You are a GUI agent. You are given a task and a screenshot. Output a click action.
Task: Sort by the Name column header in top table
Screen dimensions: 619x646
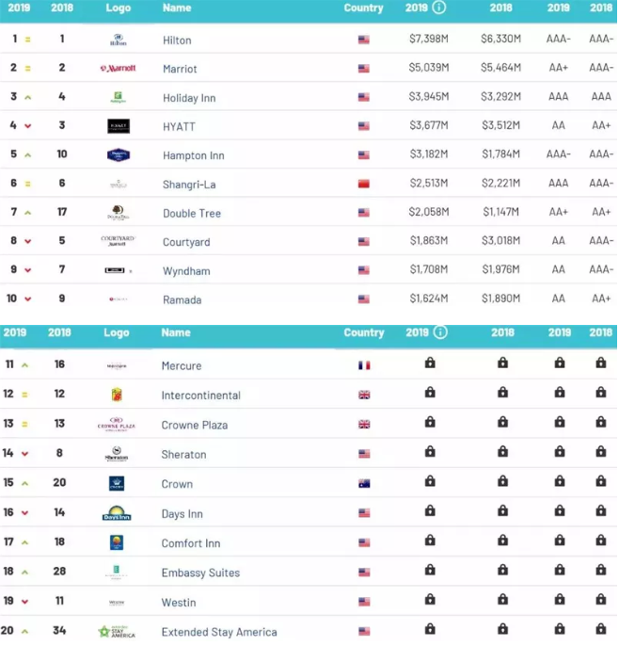click(x=177, y=8)
